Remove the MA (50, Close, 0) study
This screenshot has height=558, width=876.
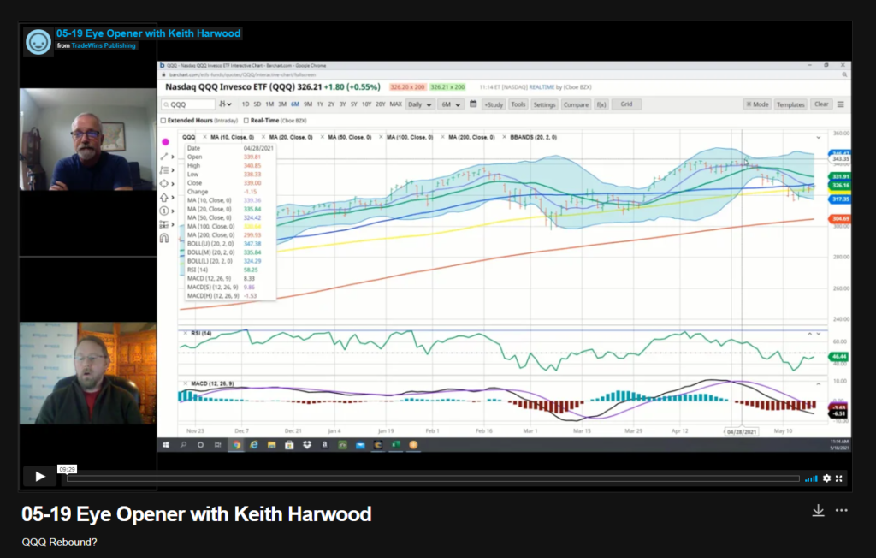click(x=322, y=137)
